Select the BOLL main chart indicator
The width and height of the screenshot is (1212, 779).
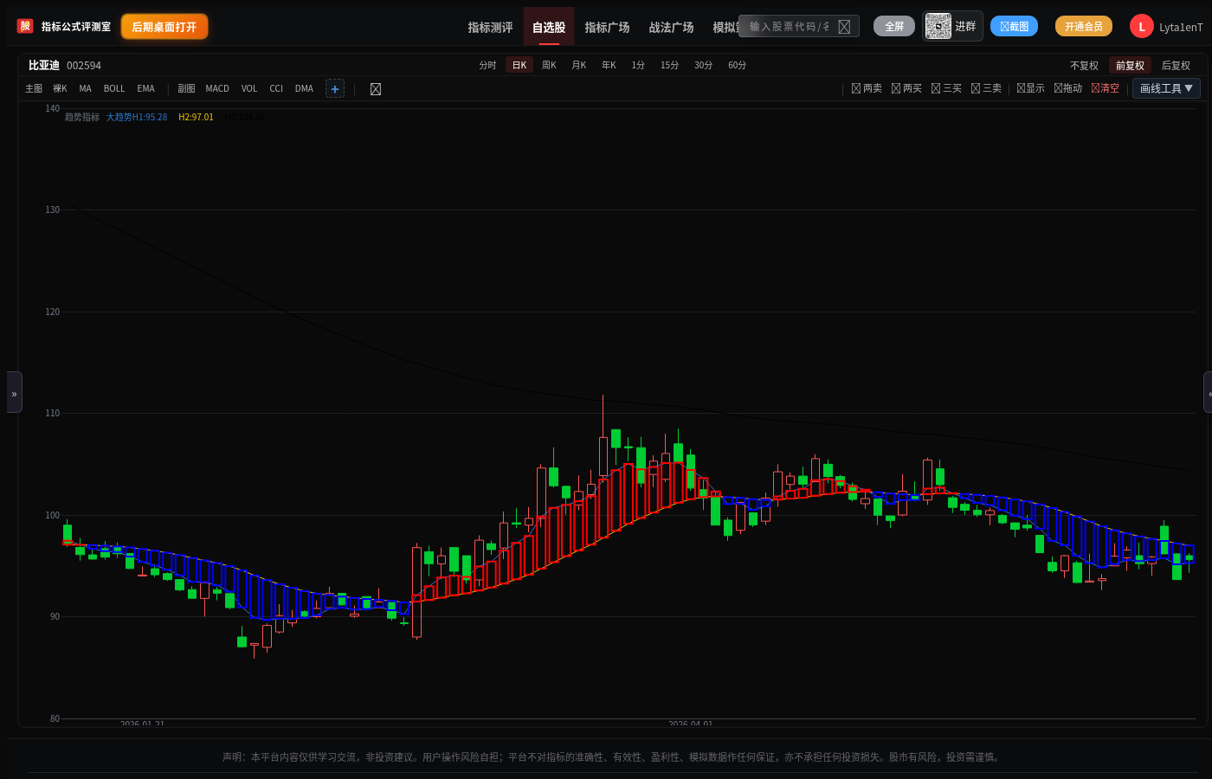pyautogui.click(x=114, y=88)
